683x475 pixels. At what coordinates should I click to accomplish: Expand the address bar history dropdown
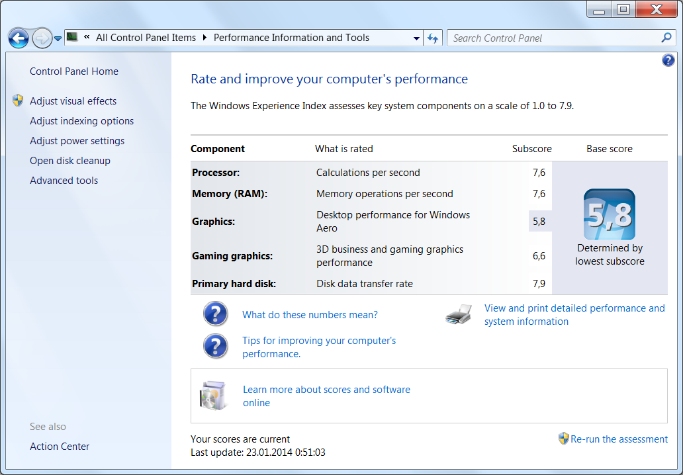416,38
